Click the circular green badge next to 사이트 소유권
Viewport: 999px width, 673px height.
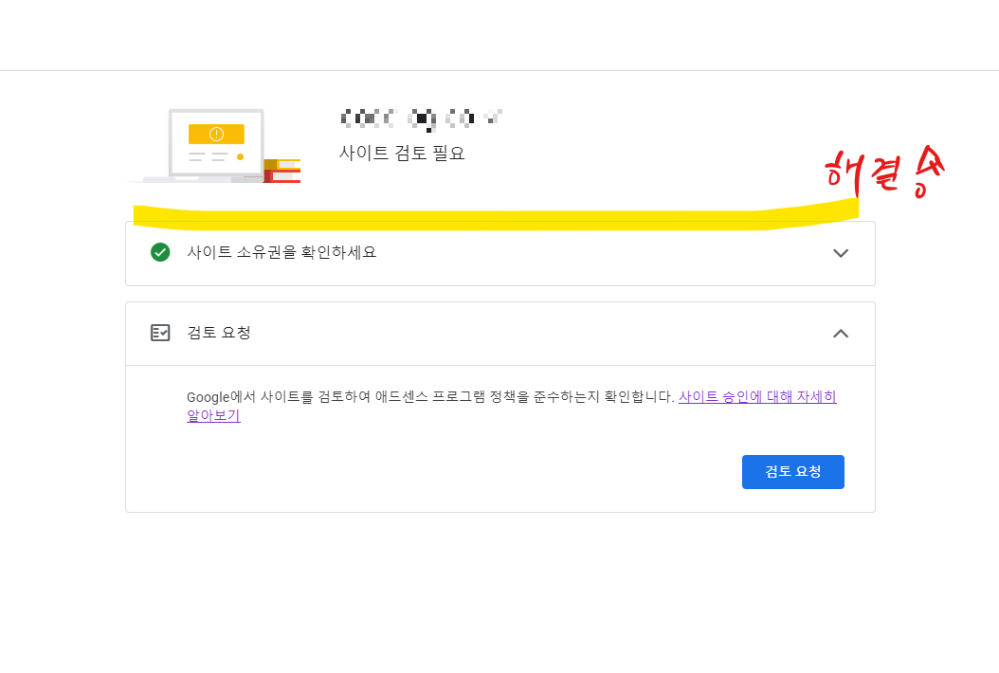point(160,253)
